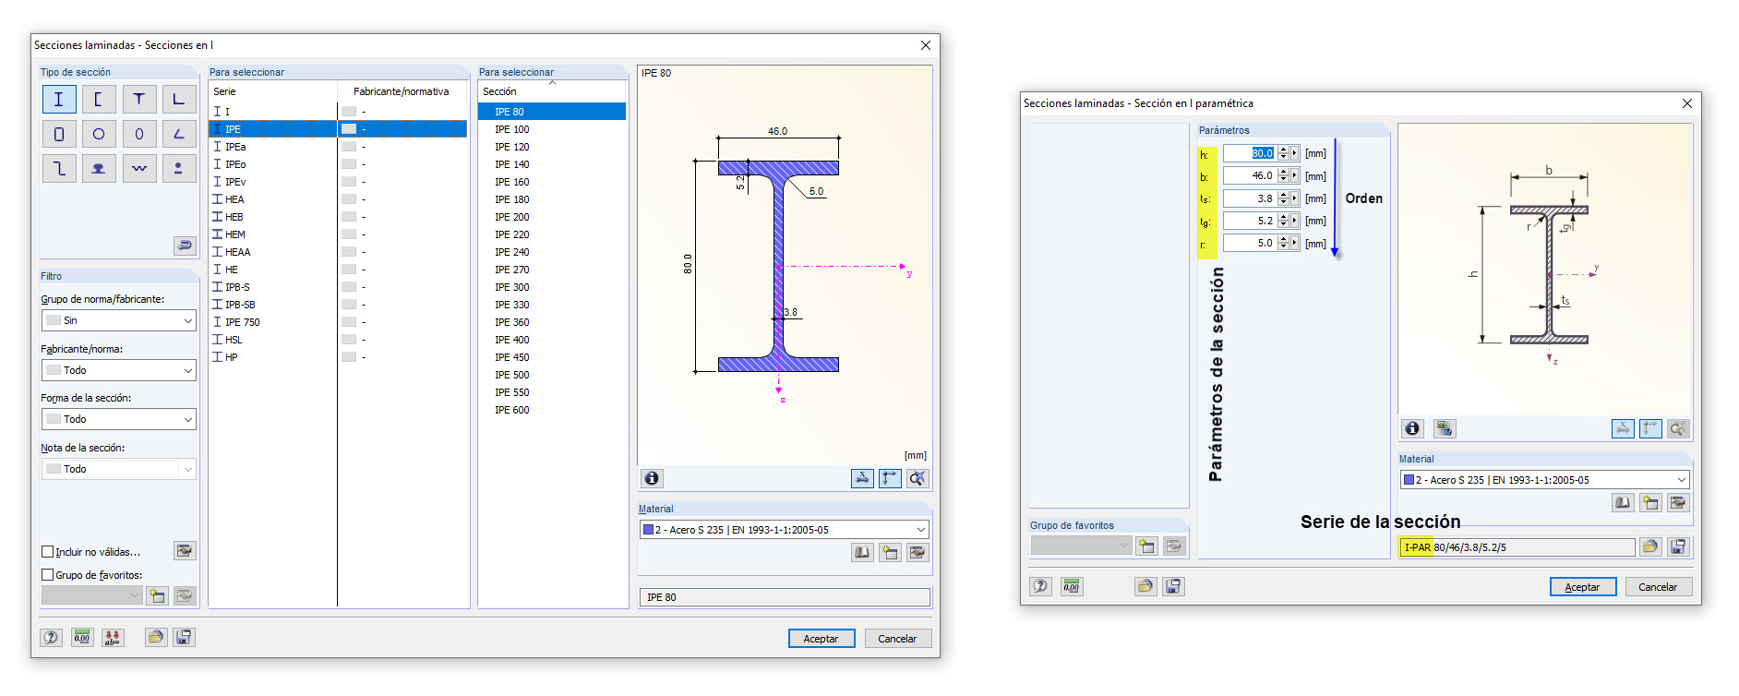Click the I-PAR section name field

[1517, 547]
